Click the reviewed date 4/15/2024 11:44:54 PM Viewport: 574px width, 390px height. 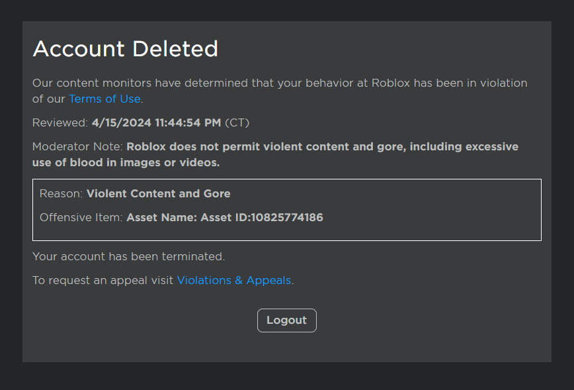[156, 122]
